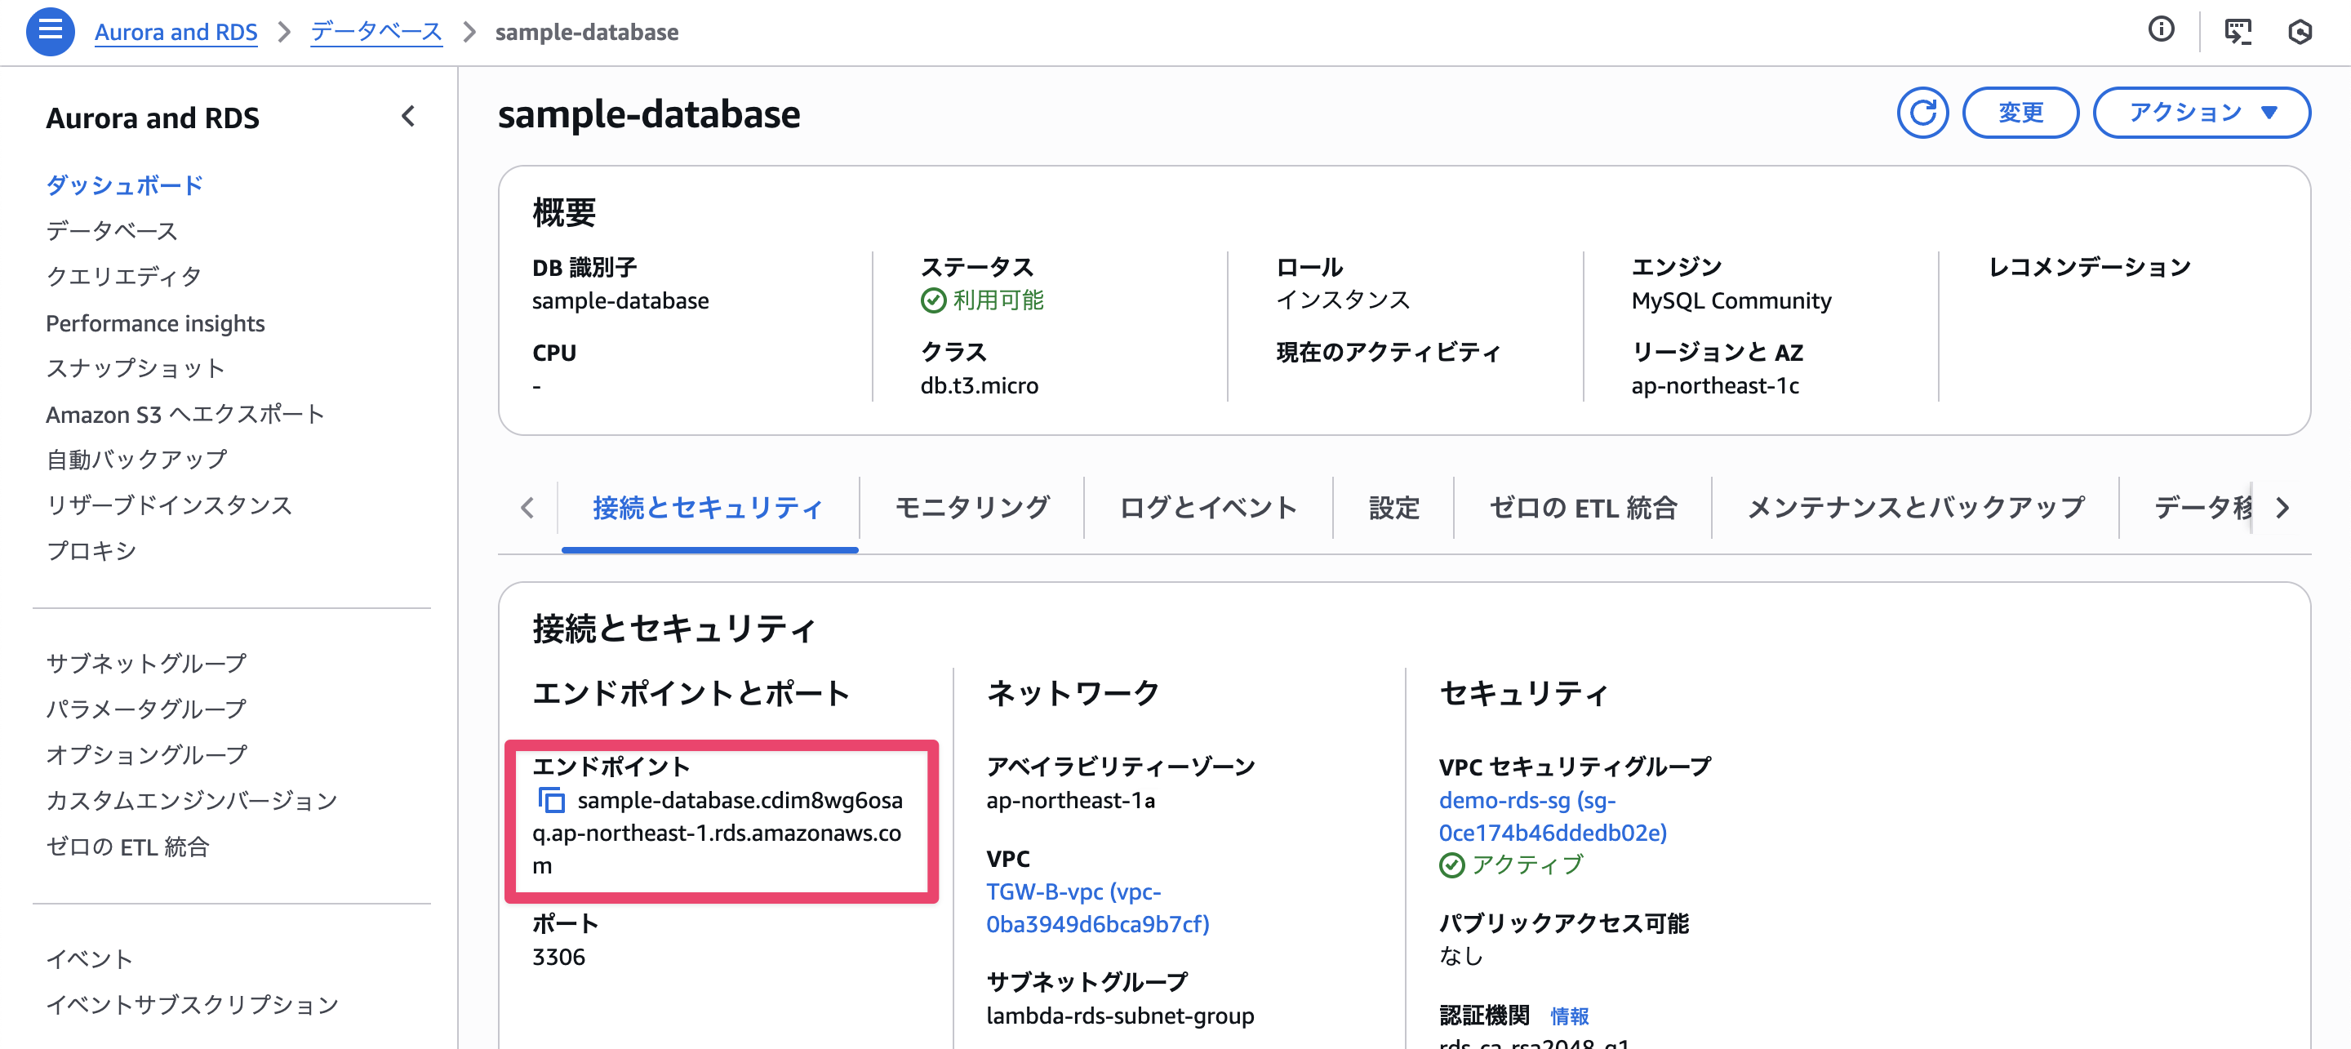Select the メンテナンスとバックアップ tab

pyautogui.click(x=1915, y=508)
